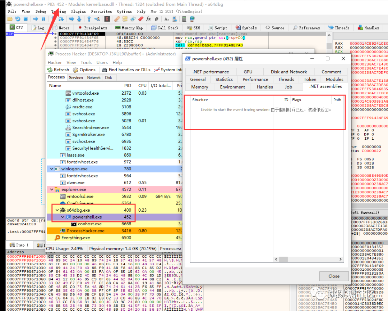Collapse the explorer.exe process tree
Screen dimensions: 388x311
click(x=51, y=189)
